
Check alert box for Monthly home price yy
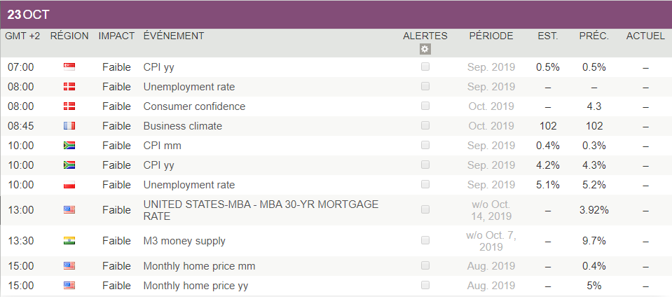click(x=425, y=286)
